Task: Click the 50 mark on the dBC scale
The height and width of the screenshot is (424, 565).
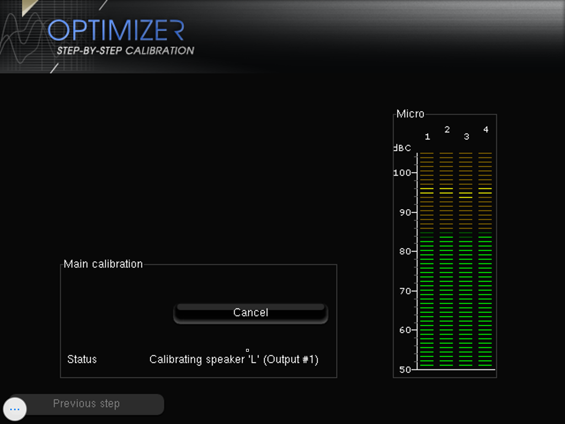Action: point(405,369)
